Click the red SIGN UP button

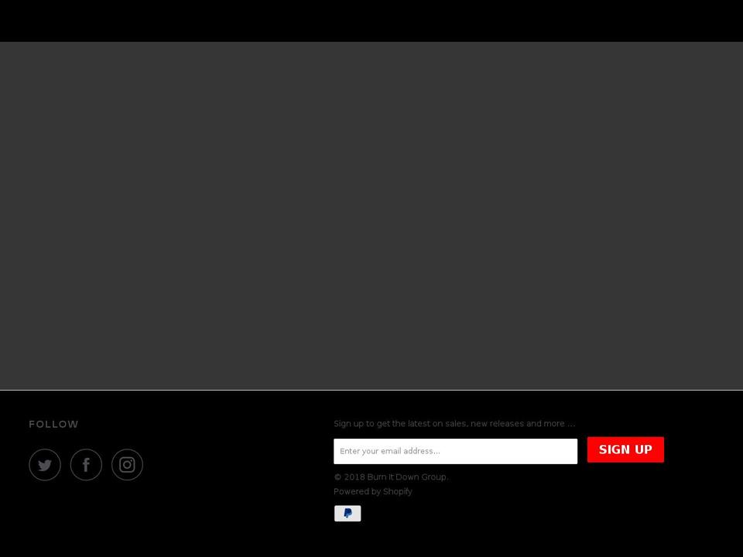click(625, 449)
